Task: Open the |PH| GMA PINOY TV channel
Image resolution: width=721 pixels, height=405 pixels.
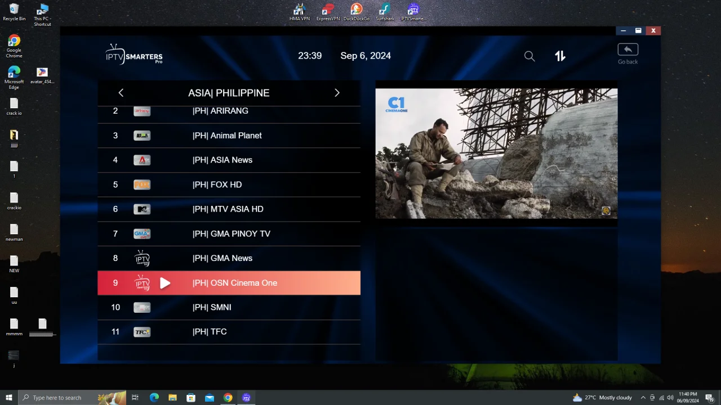Action: pyautogui.click(x=229, y=233)
